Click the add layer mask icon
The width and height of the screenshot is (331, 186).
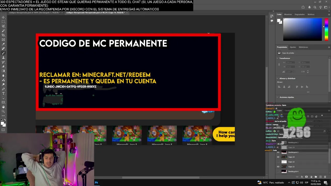click(x=306, y=177)
